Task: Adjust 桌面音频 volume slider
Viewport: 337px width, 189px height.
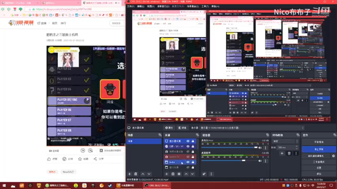Action: pos(229,160)
